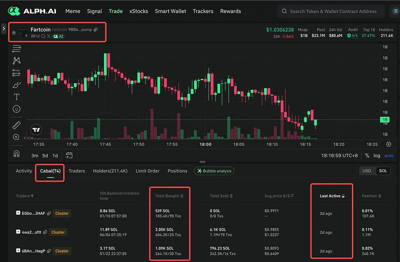Click the AI badge under Fartcoin
Image resolution: width=400 pixels, height=262 pixels.
coord(58,36)
